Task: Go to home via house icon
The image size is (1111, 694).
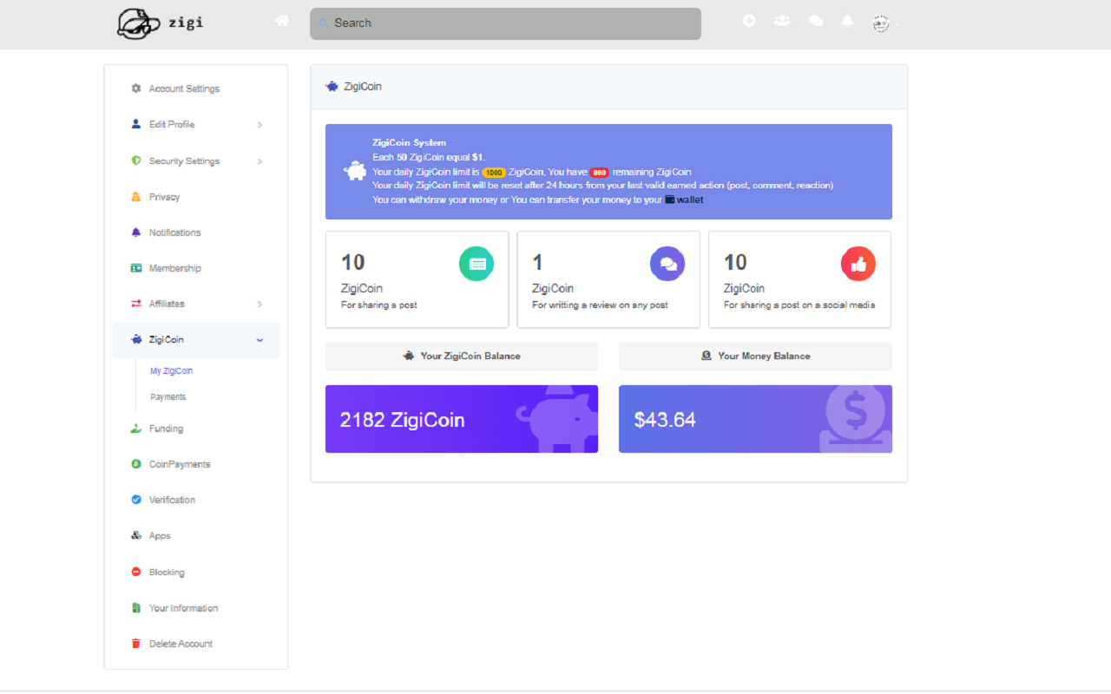Action: tap(282, 21)
